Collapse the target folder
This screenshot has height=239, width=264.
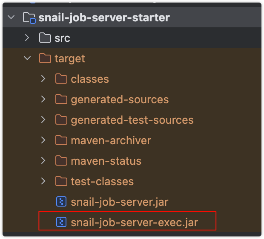click(28, 58)
